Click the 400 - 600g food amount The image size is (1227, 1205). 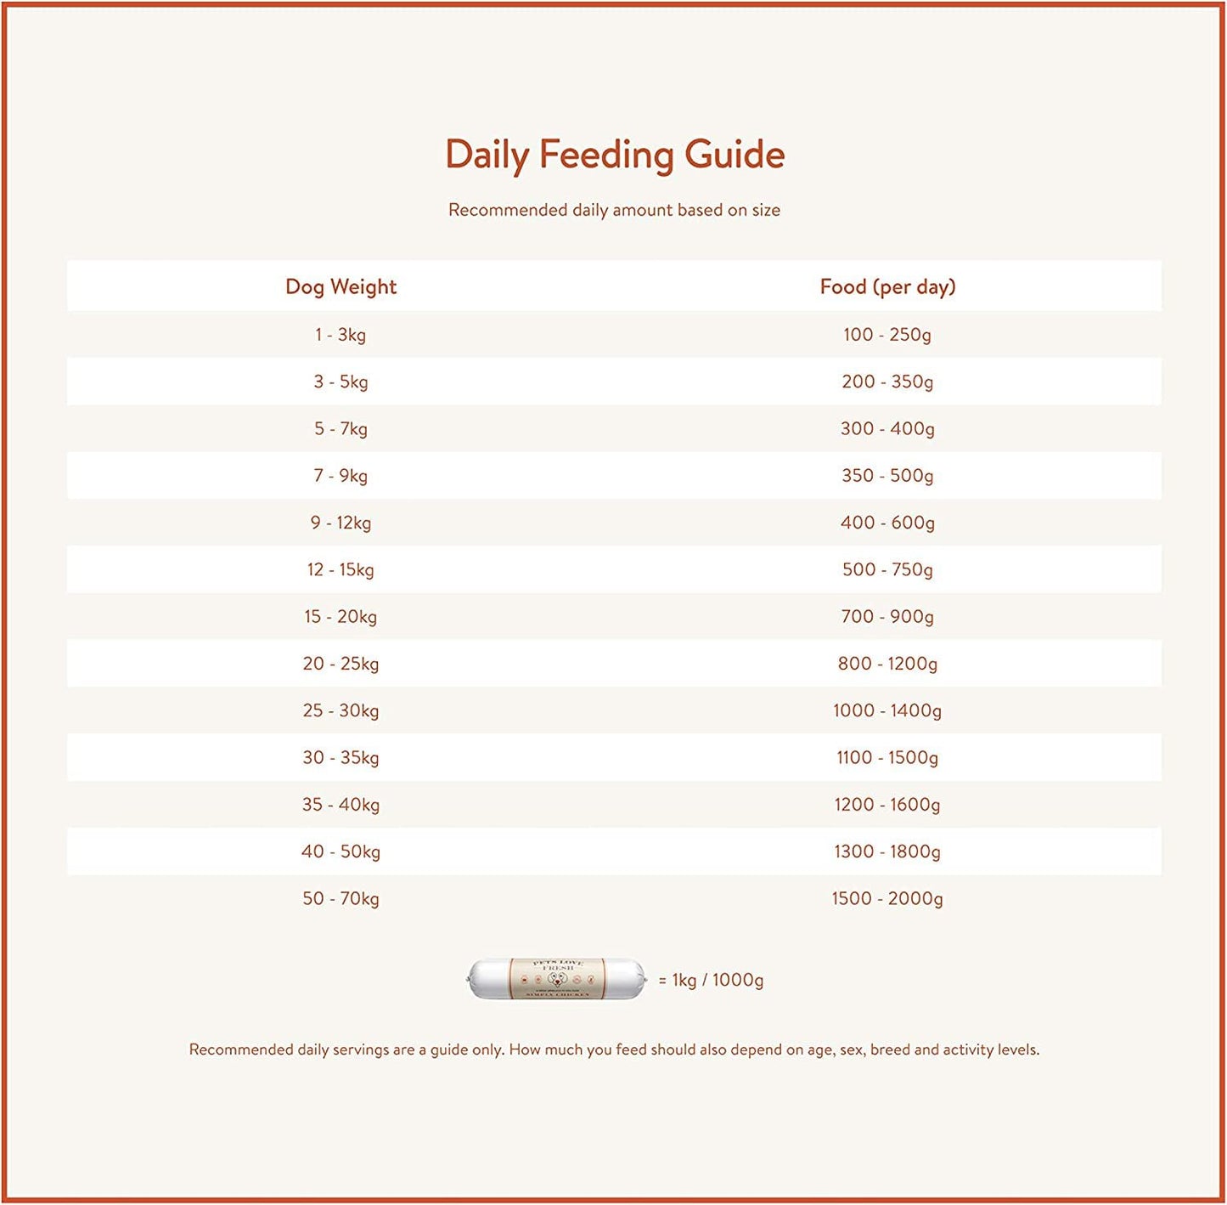coord(887,523)
